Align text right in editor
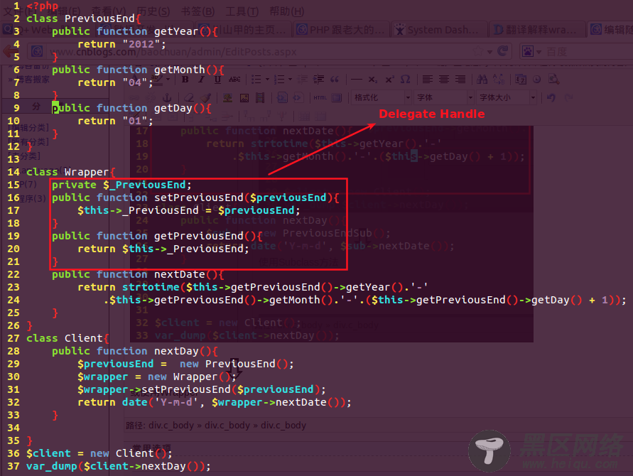 point(460,80)
